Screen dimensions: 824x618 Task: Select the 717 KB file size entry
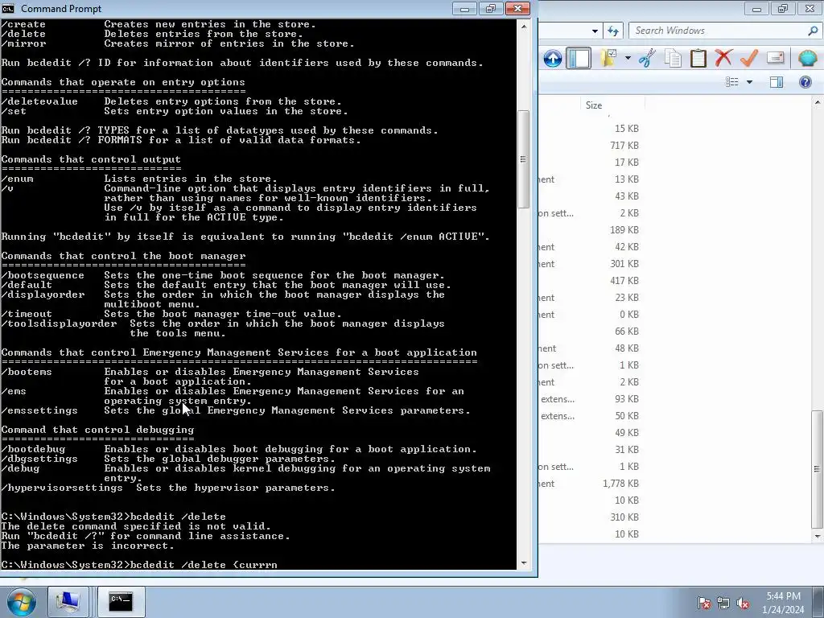coord(624,146)
